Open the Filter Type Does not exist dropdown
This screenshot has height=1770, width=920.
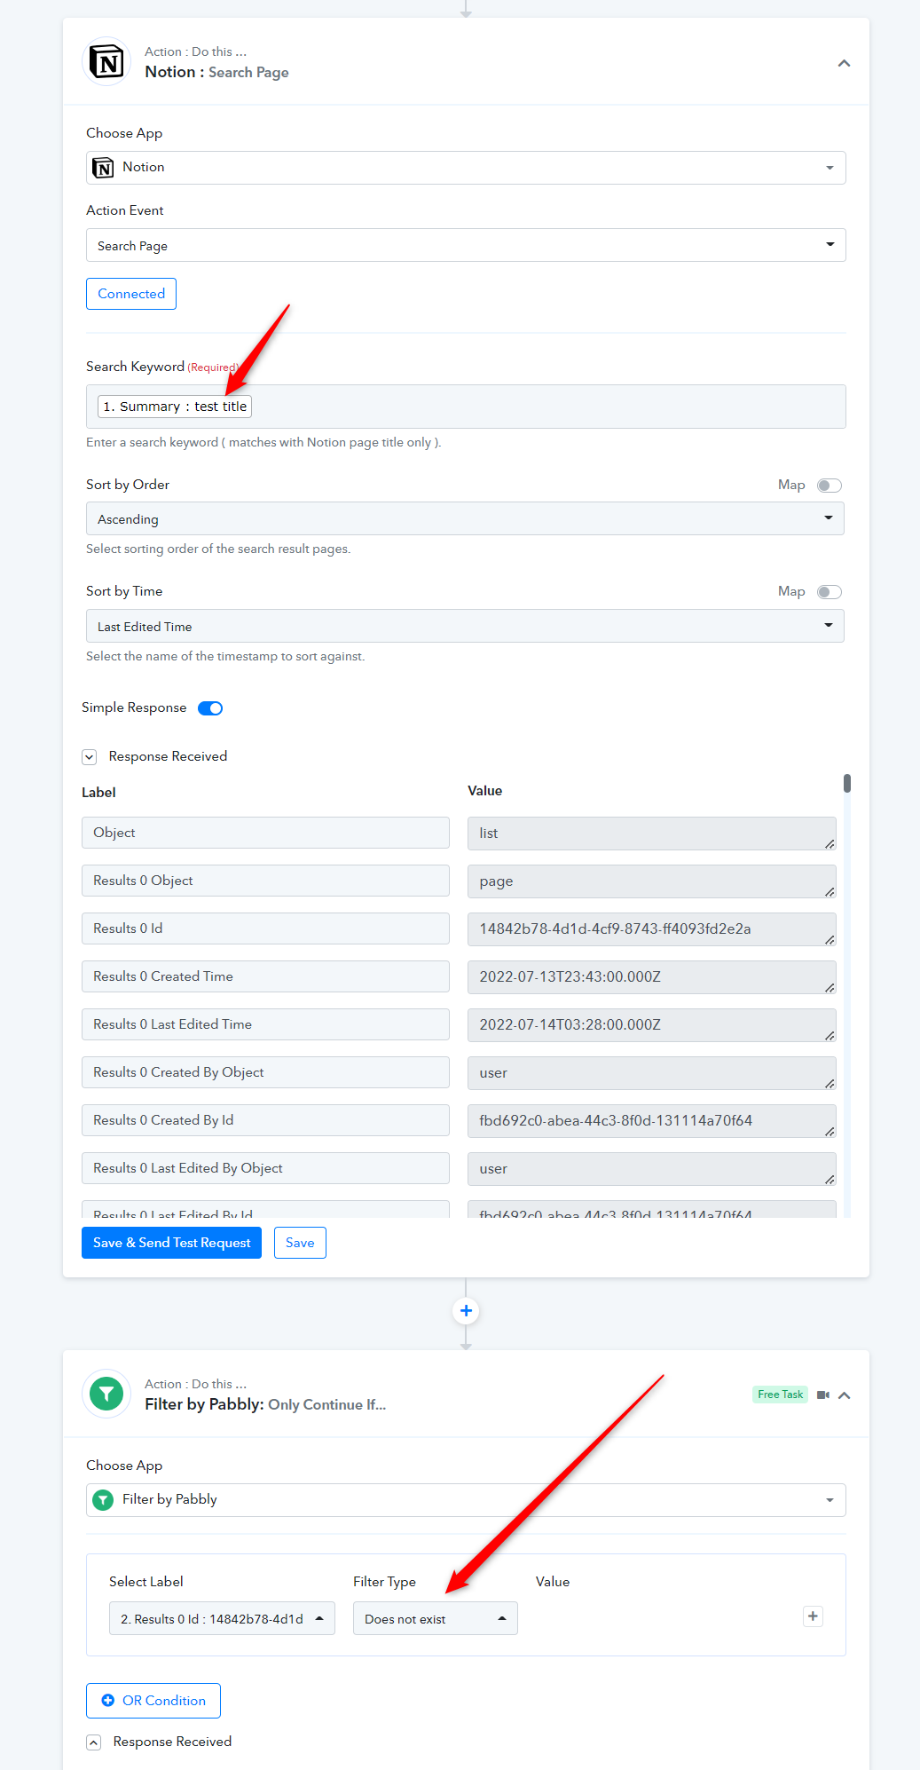[x=435, y=1618]
